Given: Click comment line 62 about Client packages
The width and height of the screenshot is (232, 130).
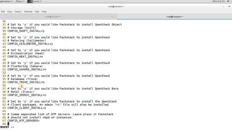Looking at the screenshot, I should (x=58, y=105).
